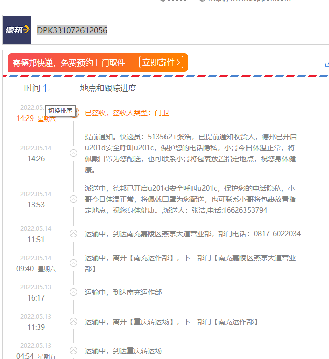The image size is (329, 359).
Task: Click the Deppon express logo
Action: point(17,30)
